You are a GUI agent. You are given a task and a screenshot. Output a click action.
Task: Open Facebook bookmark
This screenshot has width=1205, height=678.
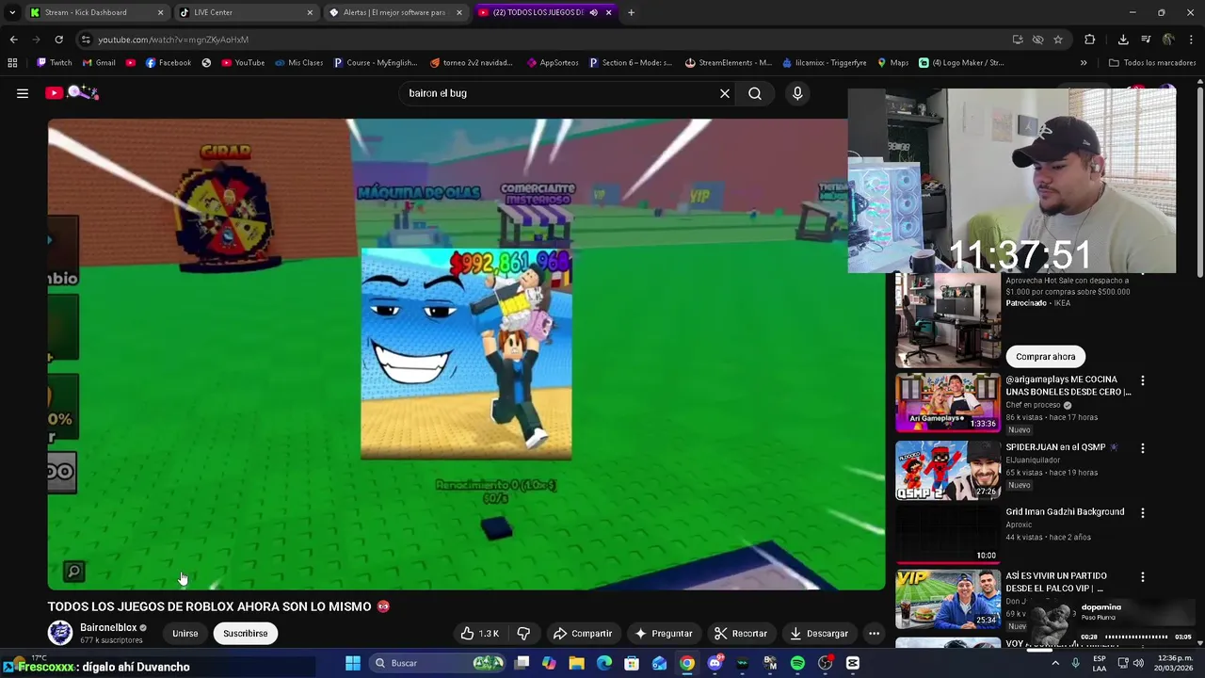point(169,63)
